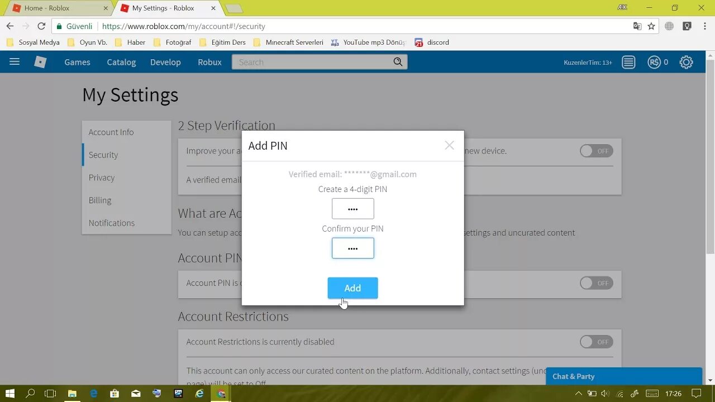
Task: Open the YouTube mp3 Dönüş bookmark
Action: pyautogui.click(x=369, y=42)
